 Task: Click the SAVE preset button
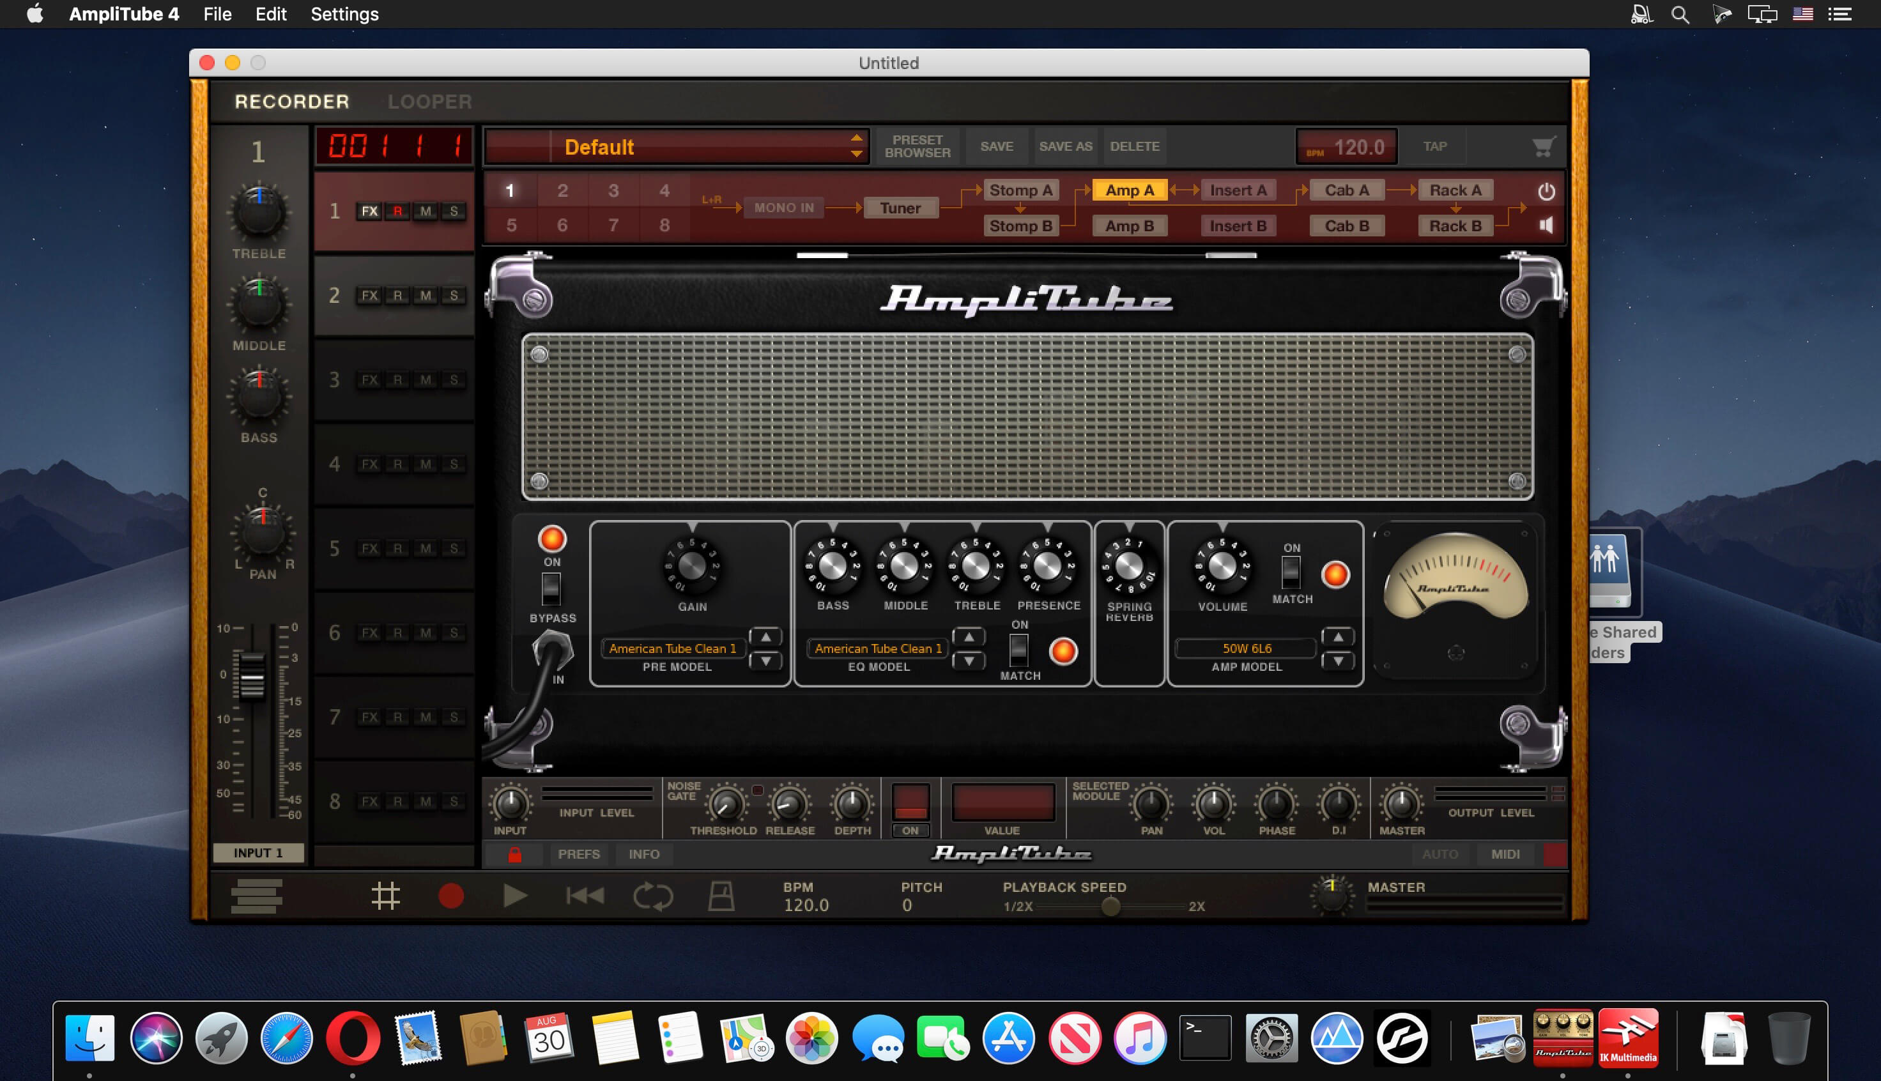pos(996,146)
